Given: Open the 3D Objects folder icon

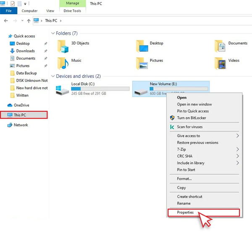Looking at the screenshot, I should 63,46.
